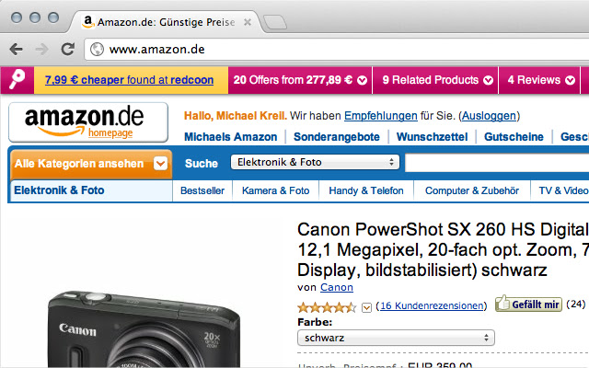
Task: Select the Kamera & Foto tab
Action: click(276, 190)
